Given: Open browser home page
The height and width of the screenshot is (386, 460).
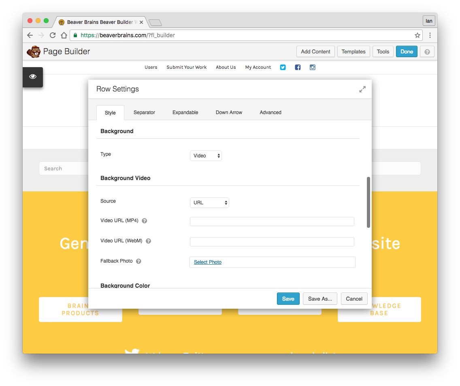Looking at the screenshot, I should [x=64, y=36].
